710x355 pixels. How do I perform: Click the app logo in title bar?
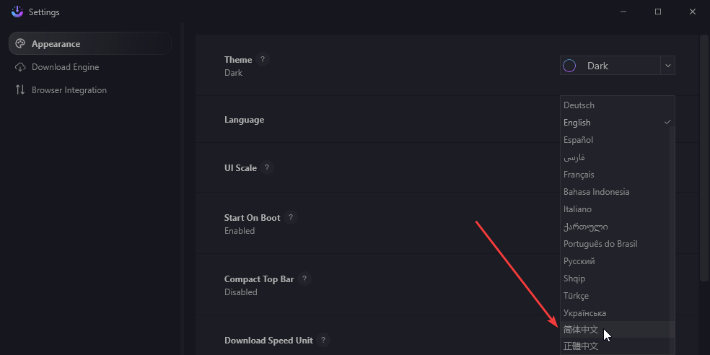coord(17,12)
